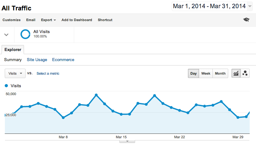The image size is (256, 148).
Task: Toggle graph to Week view
Action: (x=206, y=73)
